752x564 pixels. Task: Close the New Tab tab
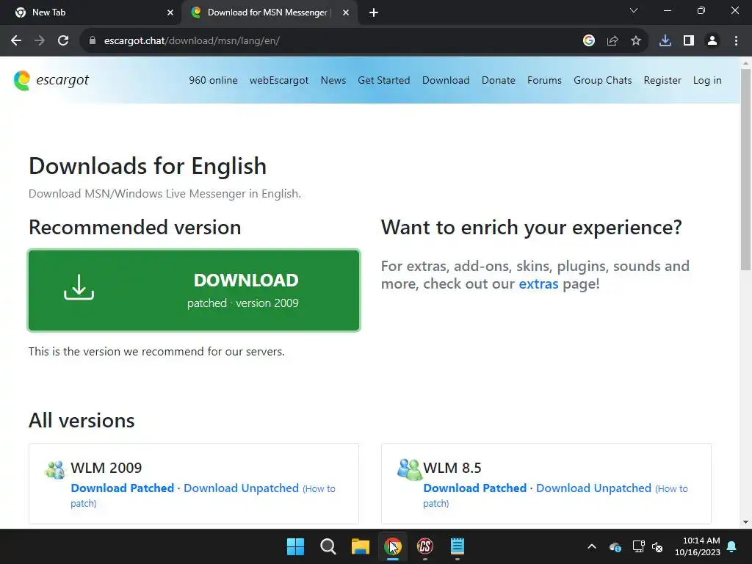(170, 12)
